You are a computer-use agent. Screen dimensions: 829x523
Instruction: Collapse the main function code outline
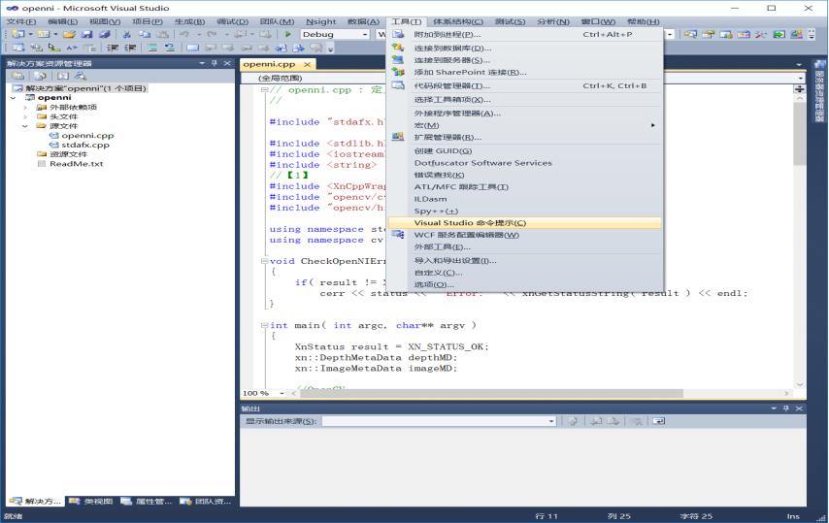coord(264,325)
